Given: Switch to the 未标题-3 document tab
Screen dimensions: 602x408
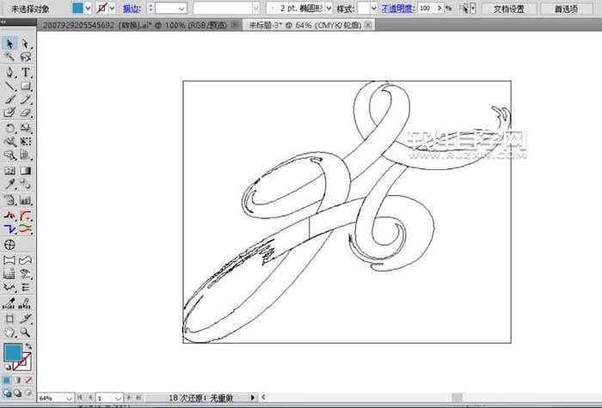Looking at the screenshot, I should (x=305, y=25).
